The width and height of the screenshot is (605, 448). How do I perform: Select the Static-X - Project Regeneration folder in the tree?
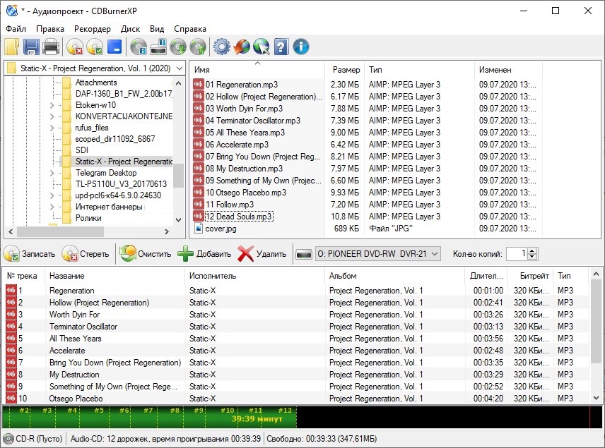pos(124,162)
